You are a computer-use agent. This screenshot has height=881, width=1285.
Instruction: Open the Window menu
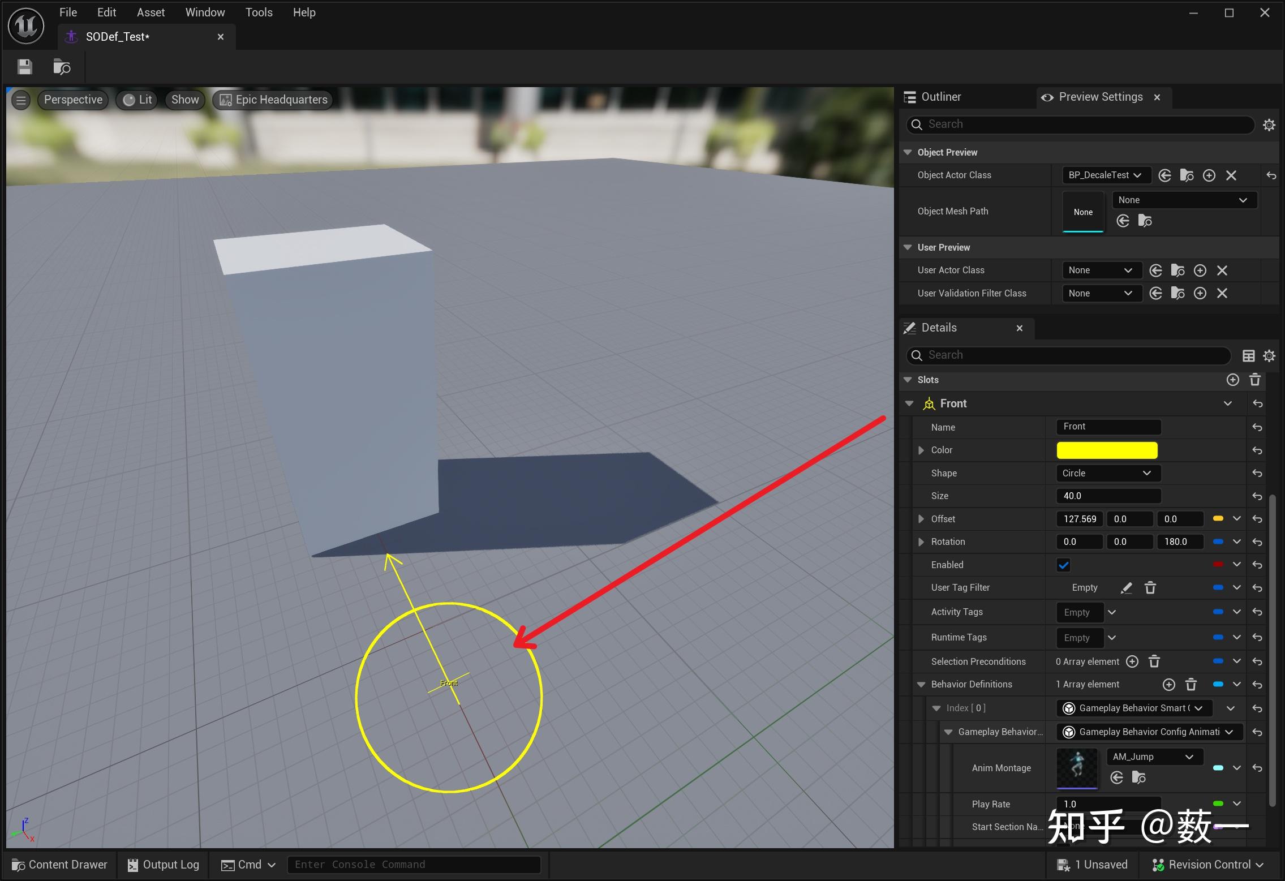pos(205,12)
